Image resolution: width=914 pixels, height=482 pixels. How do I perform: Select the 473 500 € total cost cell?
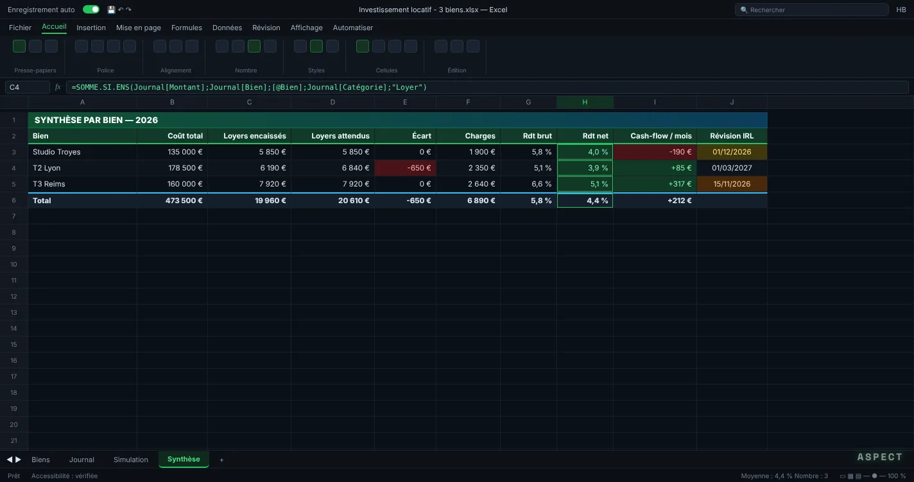tap(172, 200)
